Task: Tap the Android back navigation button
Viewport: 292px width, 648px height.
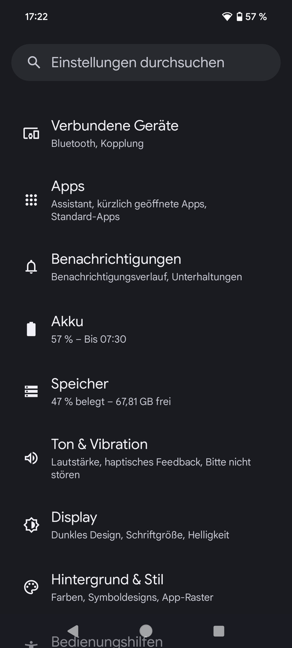Action: [73, 631]
